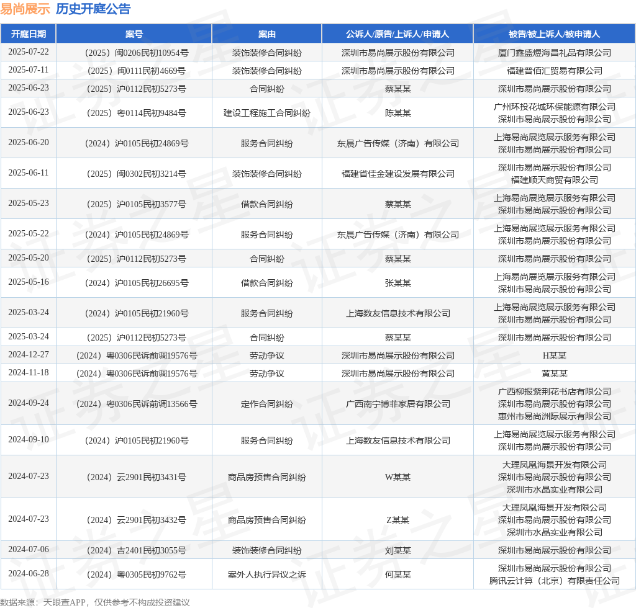636x608 pixels.
Task: Select plaintiff 陈某某
Action: point(398,113)
